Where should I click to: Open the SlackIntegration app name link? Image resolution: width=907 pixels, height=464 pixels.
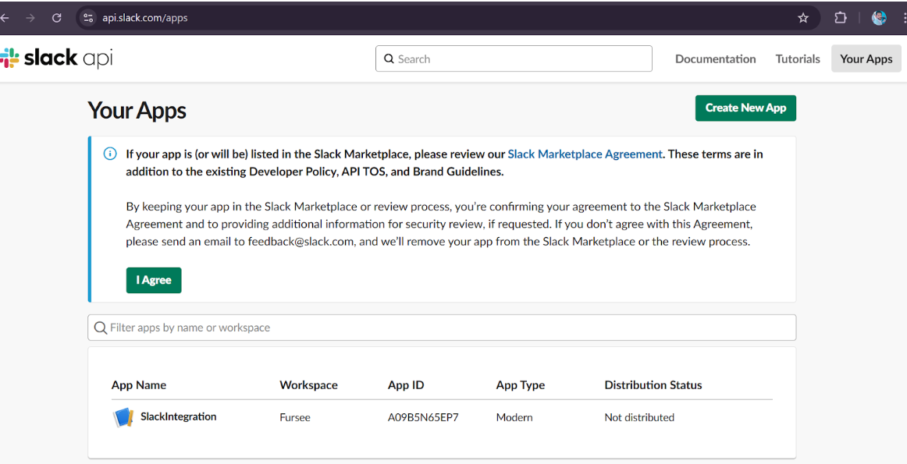[178, 416]
